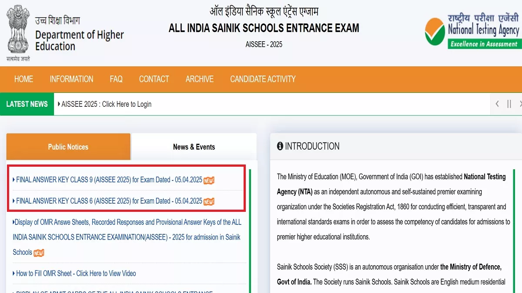Click NEW badge on Class 6 answer key
The width and height of the screenshot is (522, 293).
[x=209, y=201]
